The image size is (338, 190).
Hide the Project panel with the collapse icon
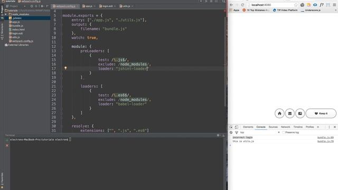click(48, 6)
